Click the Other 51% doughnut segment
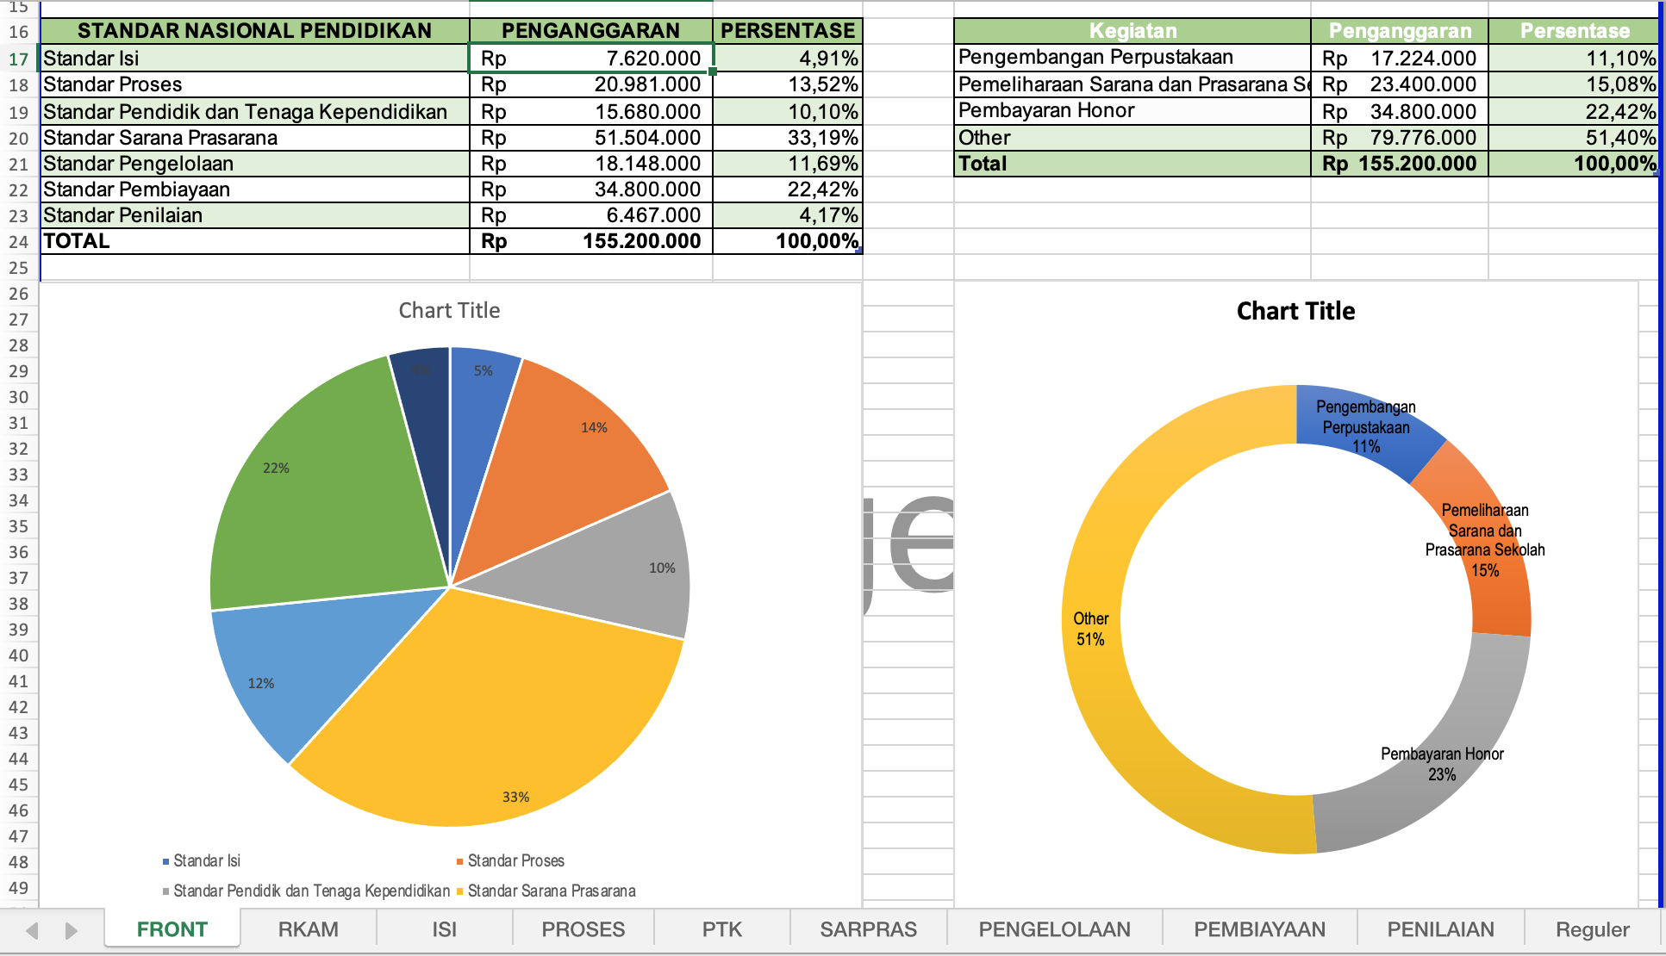 coord(1090,629)
